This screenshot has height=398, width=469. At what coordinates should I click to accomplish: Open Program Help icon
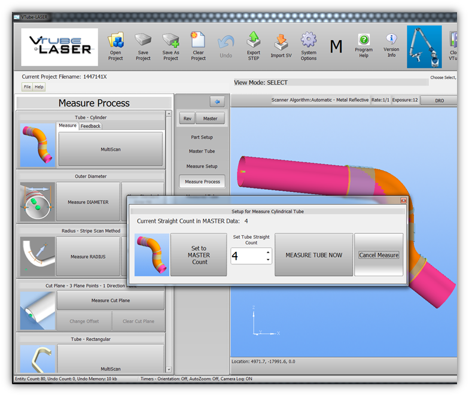coord(363,41)
